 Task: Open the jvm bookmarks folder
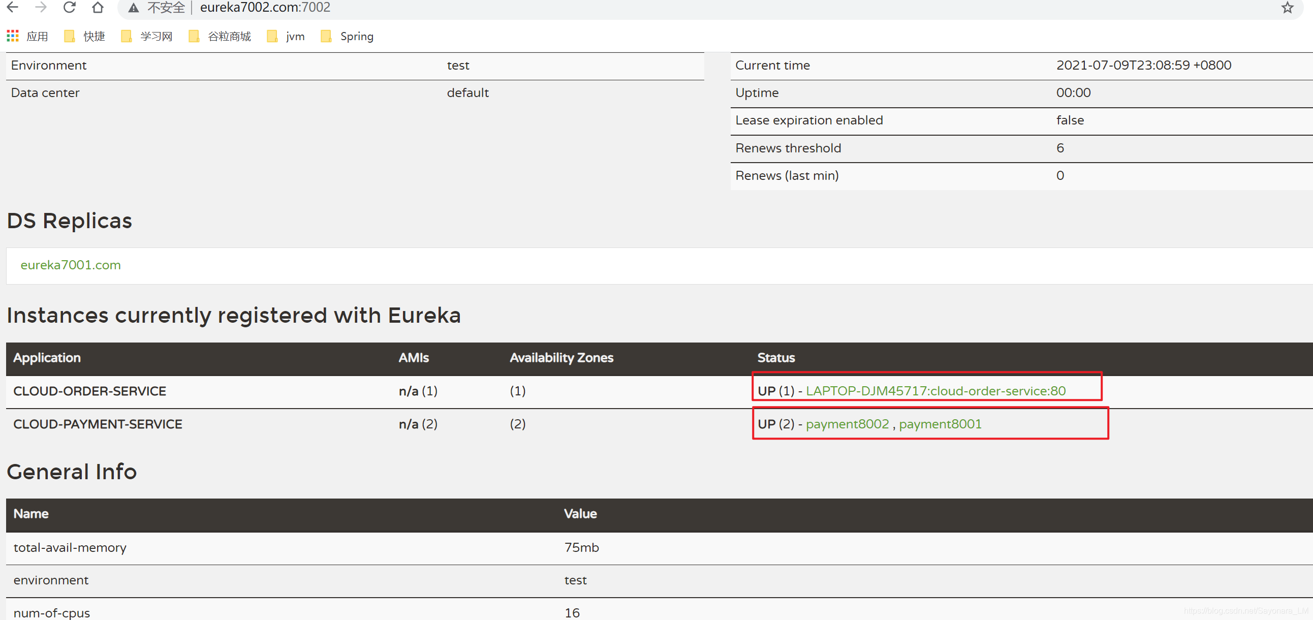pyautogui.click(x=286, y=36)
